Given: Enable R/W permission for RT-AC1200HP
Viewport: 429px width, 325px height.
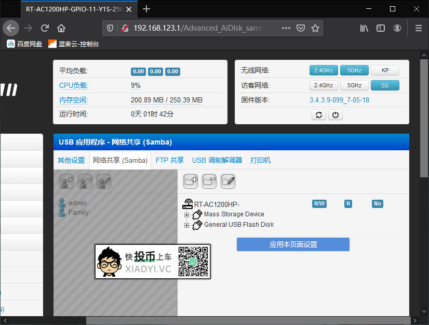Looking at the screenshot, I should 319,203.
